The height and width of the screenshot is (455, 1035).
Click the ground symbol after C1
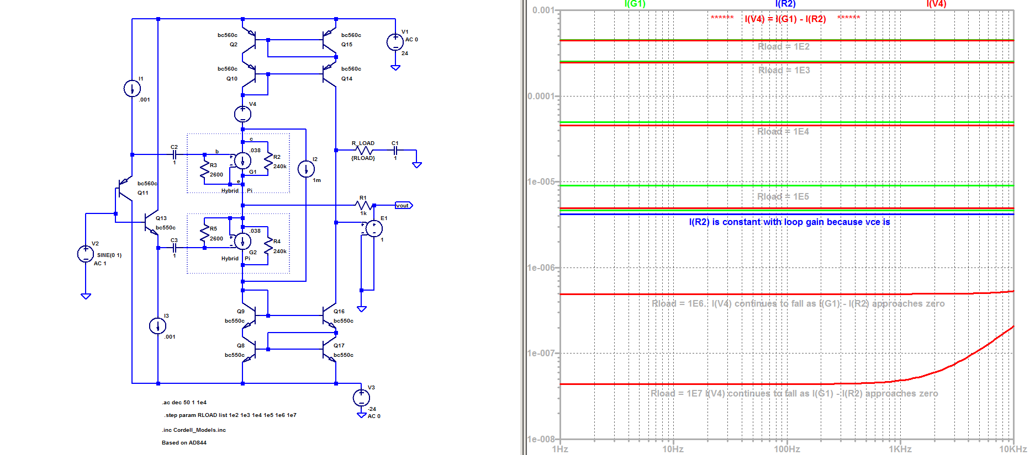point(417,165)
